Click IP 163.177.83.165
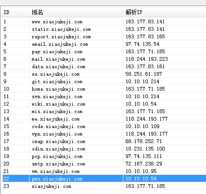206x194 pixels. pyautogui.click(x=145, y=36)
